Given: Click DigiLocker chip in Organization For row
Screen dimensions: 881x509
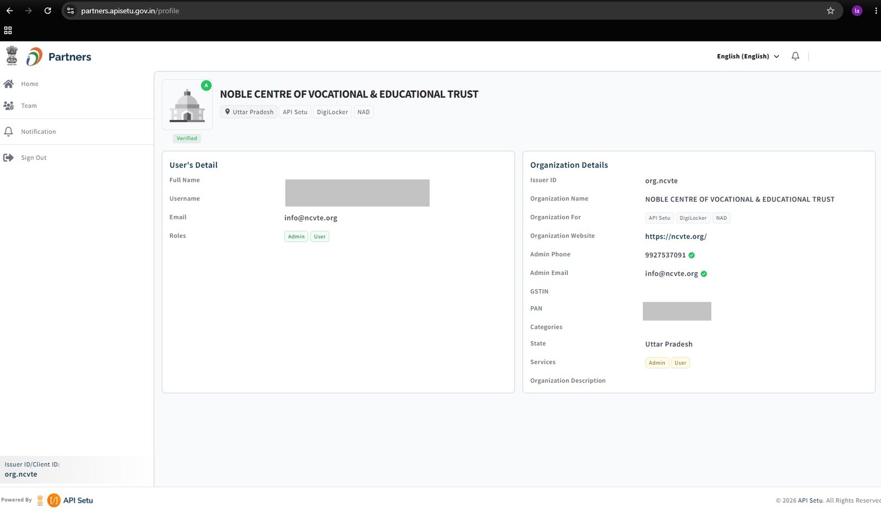Looking at the screenshot, I should point(693,218).
